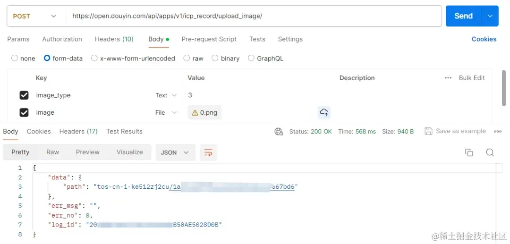Switch to the Params tab
Screen dimensions: 510x244
pyautogui.click(x=18, y=39)
